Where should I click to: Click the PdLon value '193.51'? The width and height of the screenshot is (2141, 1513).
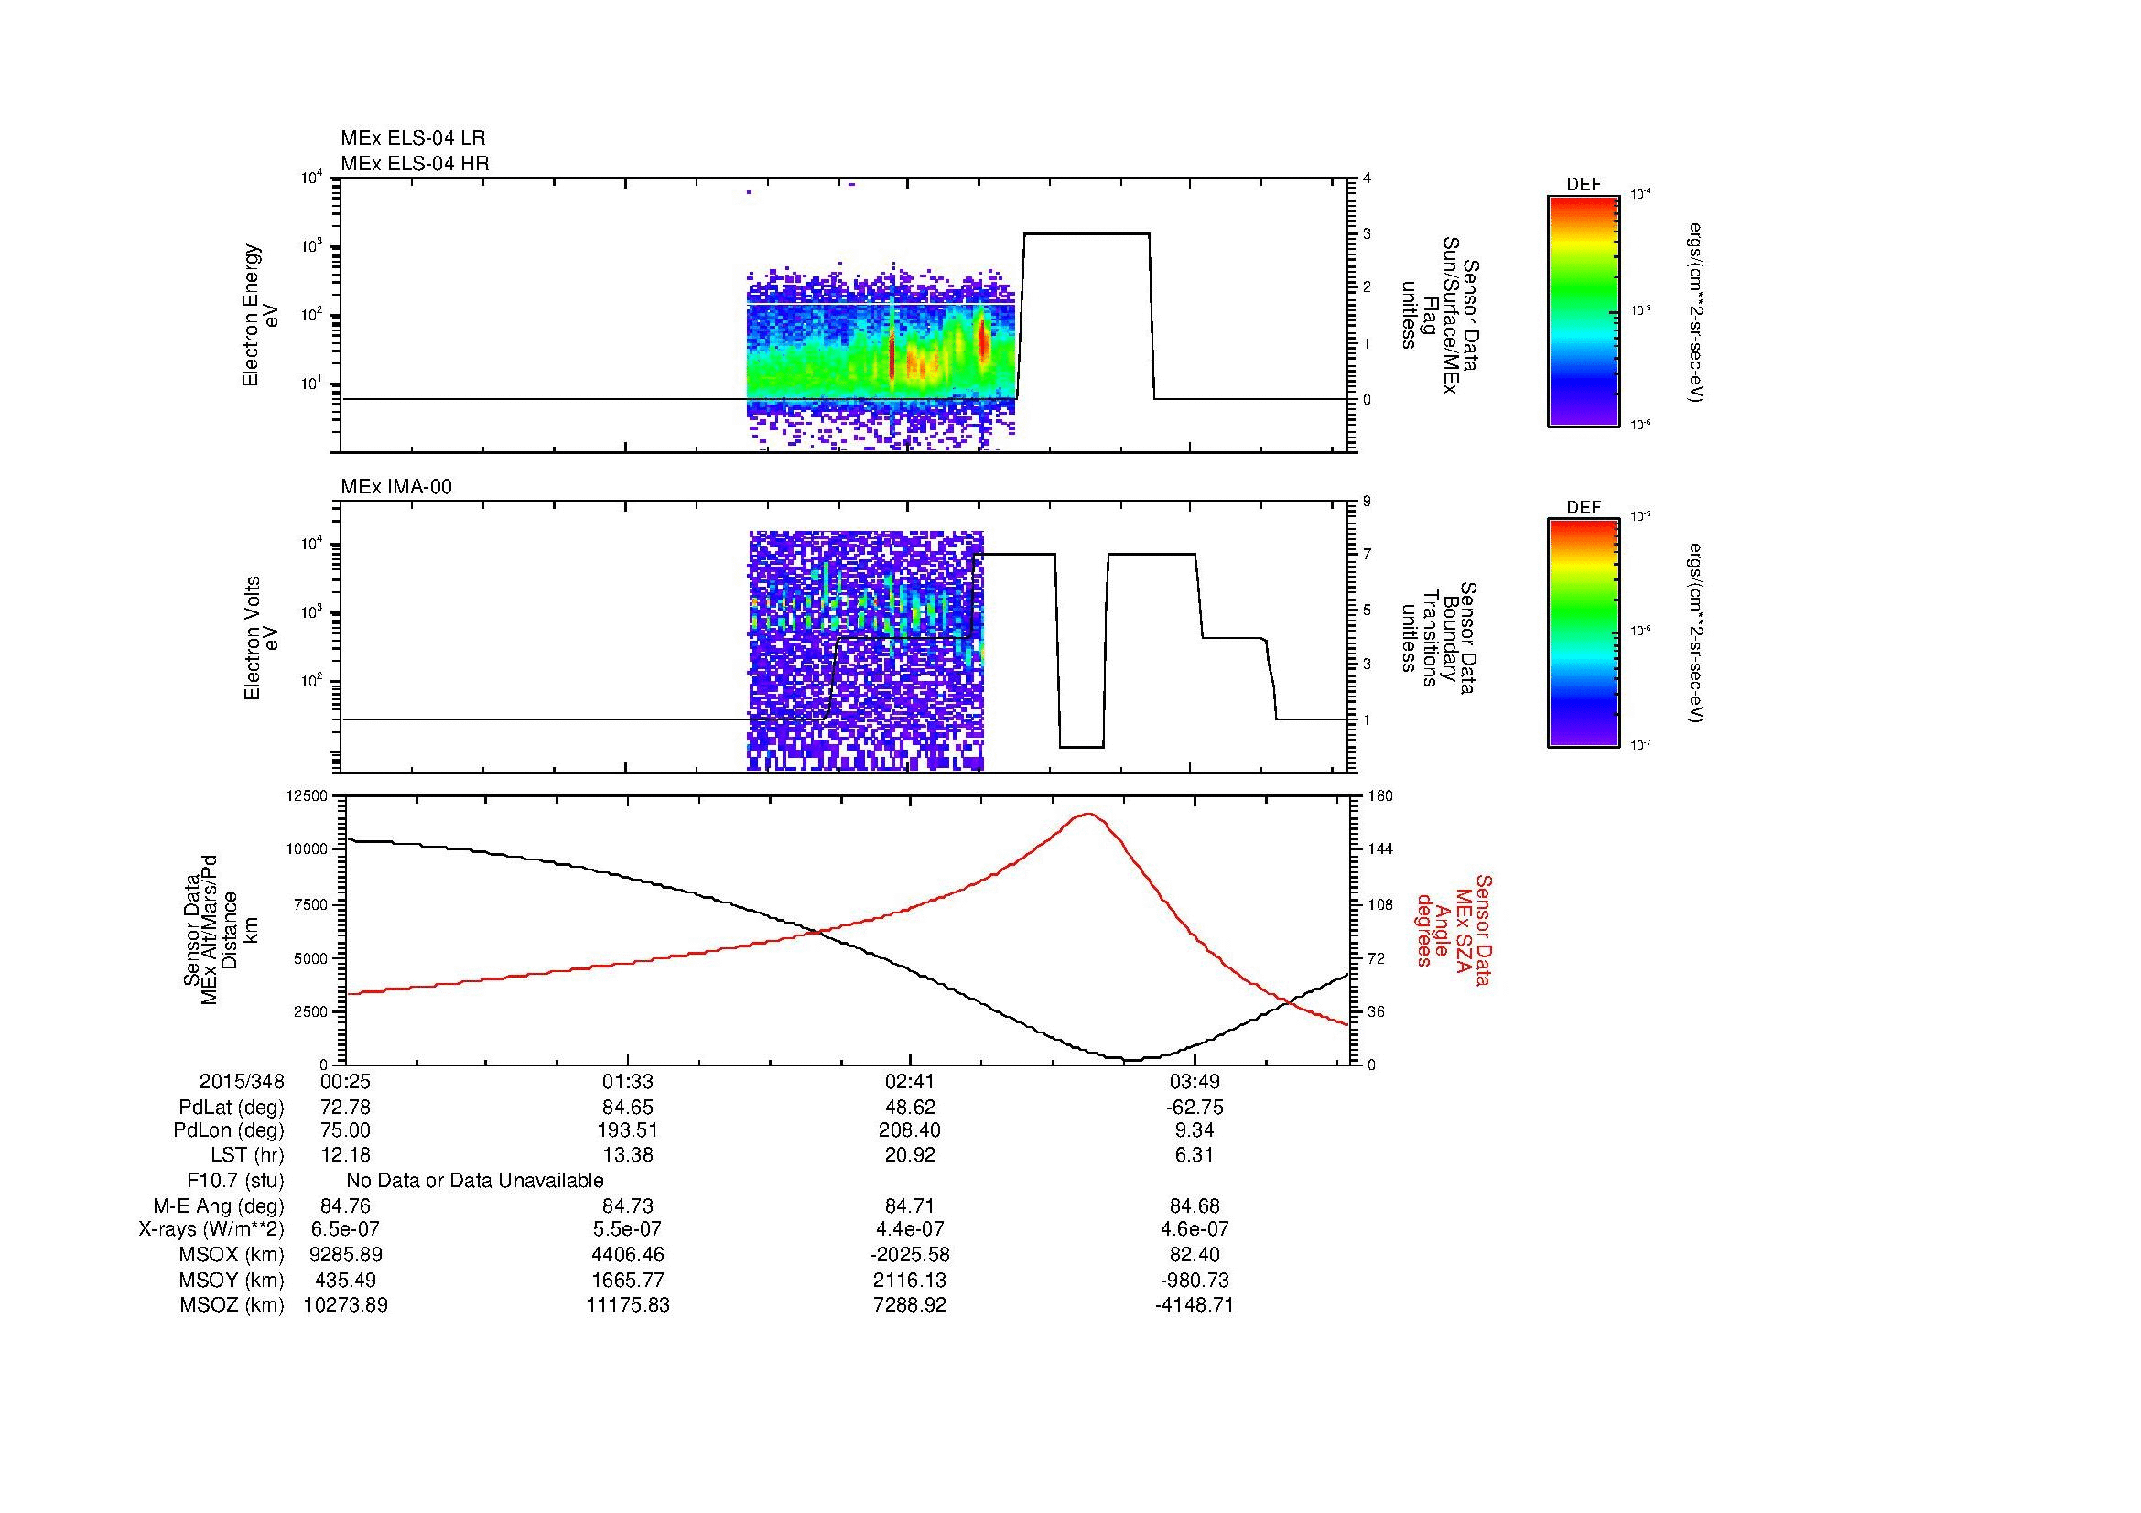click(x=628, y=1130)
